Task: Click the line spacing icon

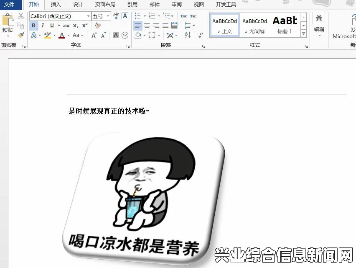Action: [188, 26]
